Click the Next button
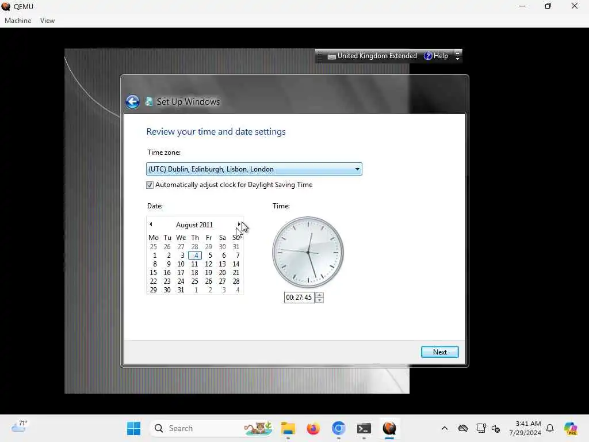This screenshot has width=589, height=442. tap(440, 352)
